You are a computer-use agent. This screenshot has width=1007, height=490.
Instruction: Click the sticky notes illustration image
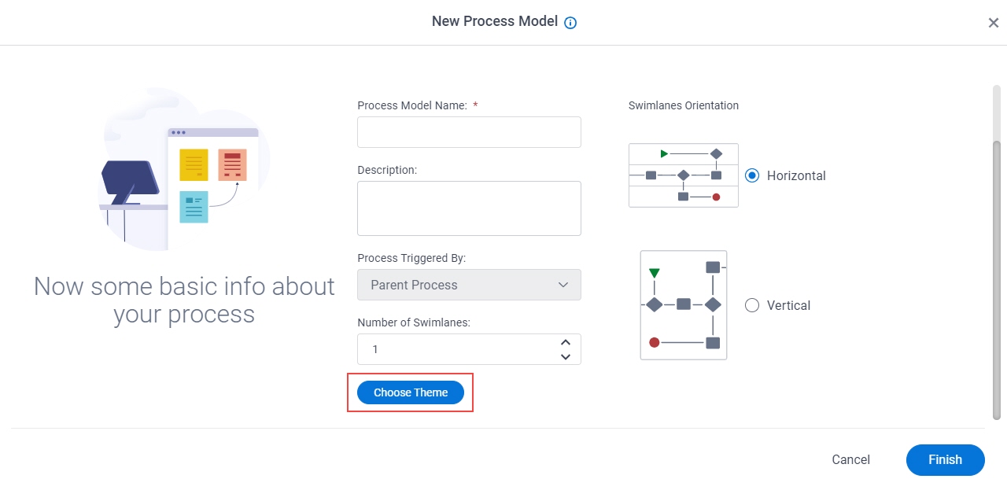coord(185,168)
